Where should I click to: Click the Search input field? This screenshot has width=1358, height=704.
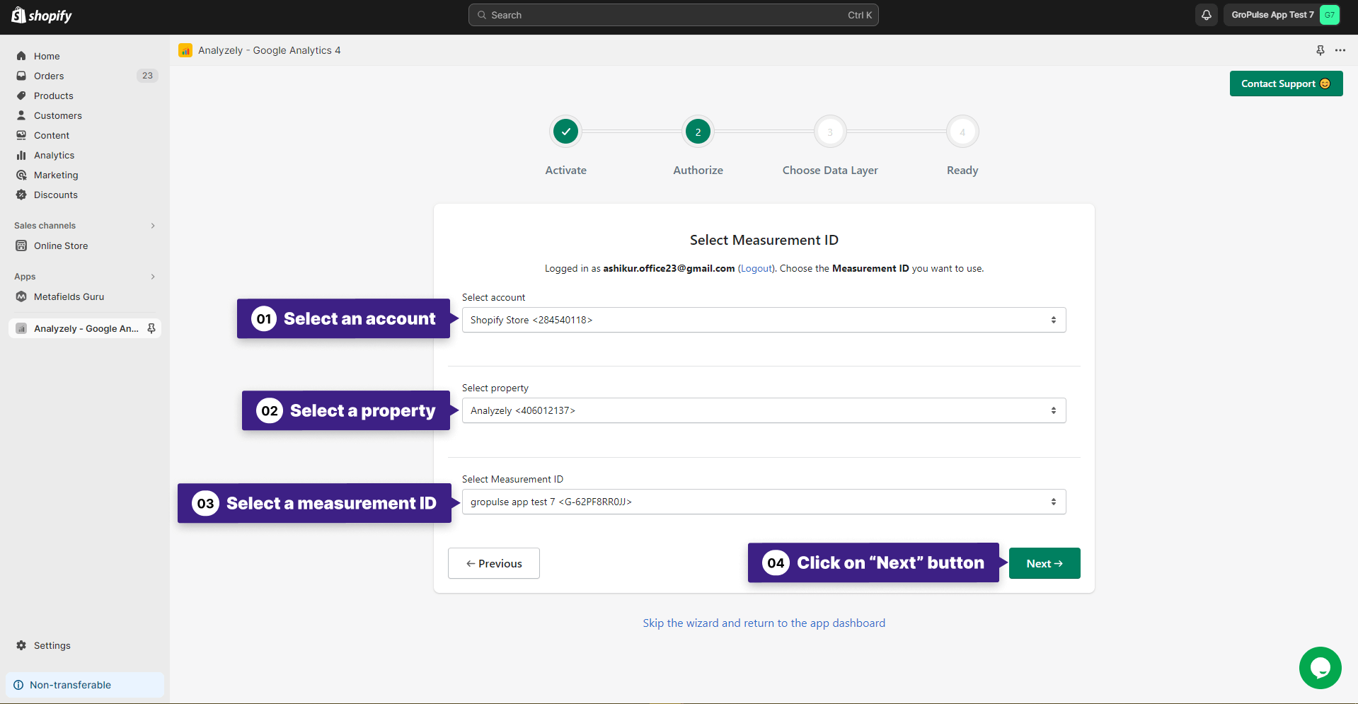coord(674,15)
